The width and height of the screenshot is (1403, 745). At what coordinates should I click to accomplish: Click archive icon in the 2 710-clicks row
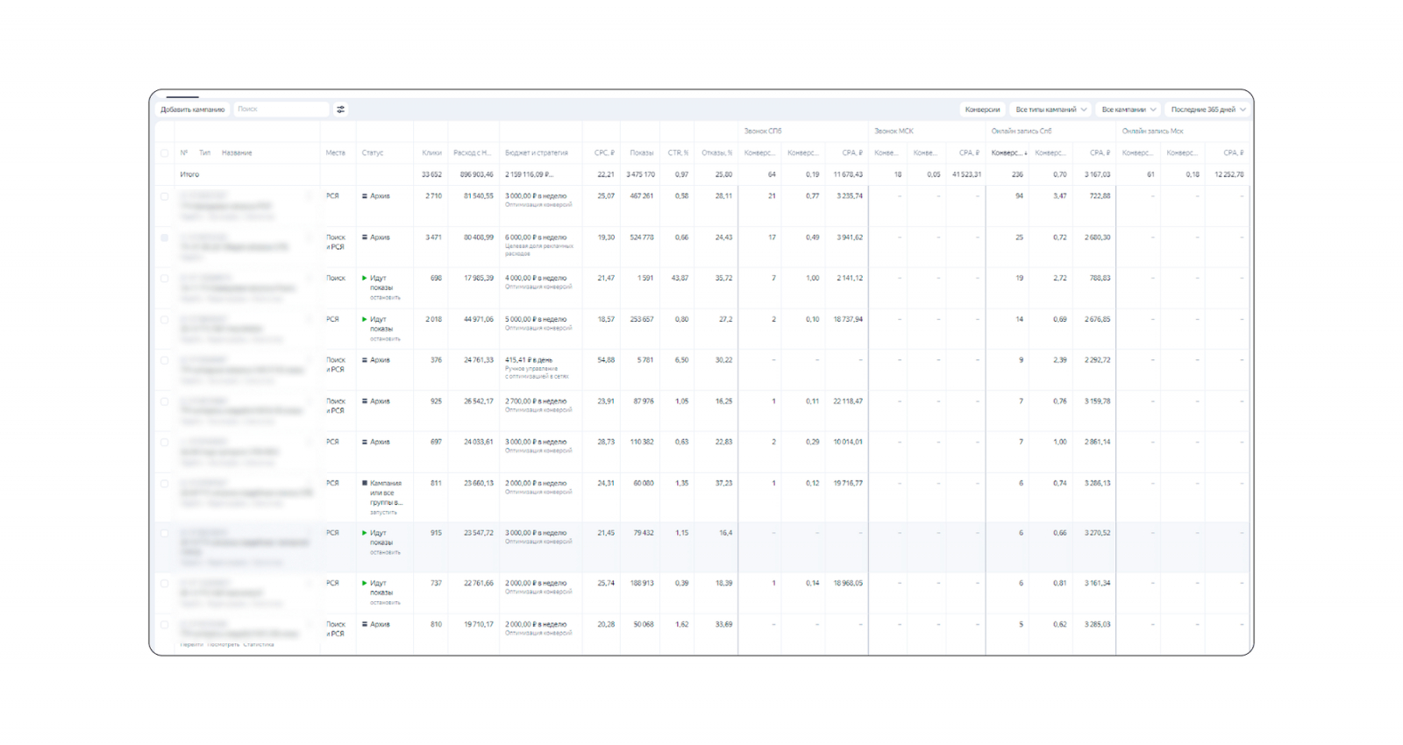[x=365, y=196]
